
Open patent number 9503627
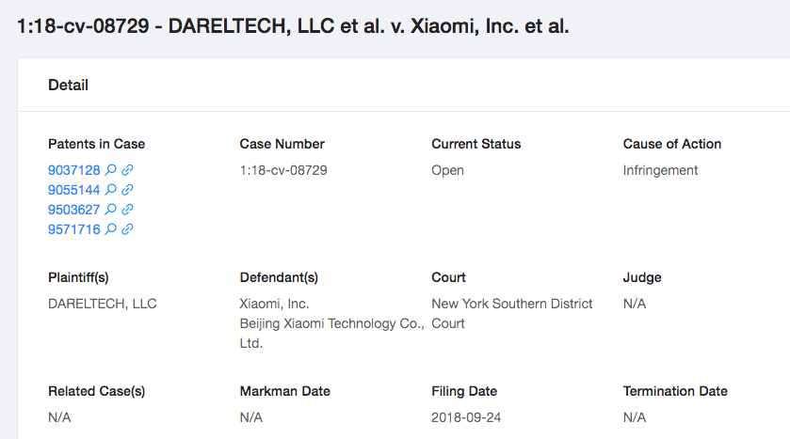tap(74, 210)
